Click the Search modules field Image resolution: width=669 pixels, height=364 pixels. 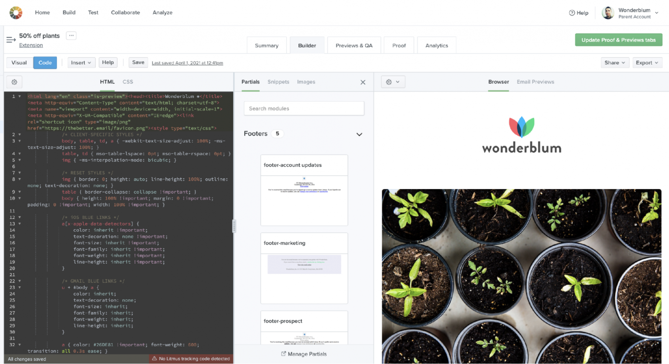click(304, 108)
